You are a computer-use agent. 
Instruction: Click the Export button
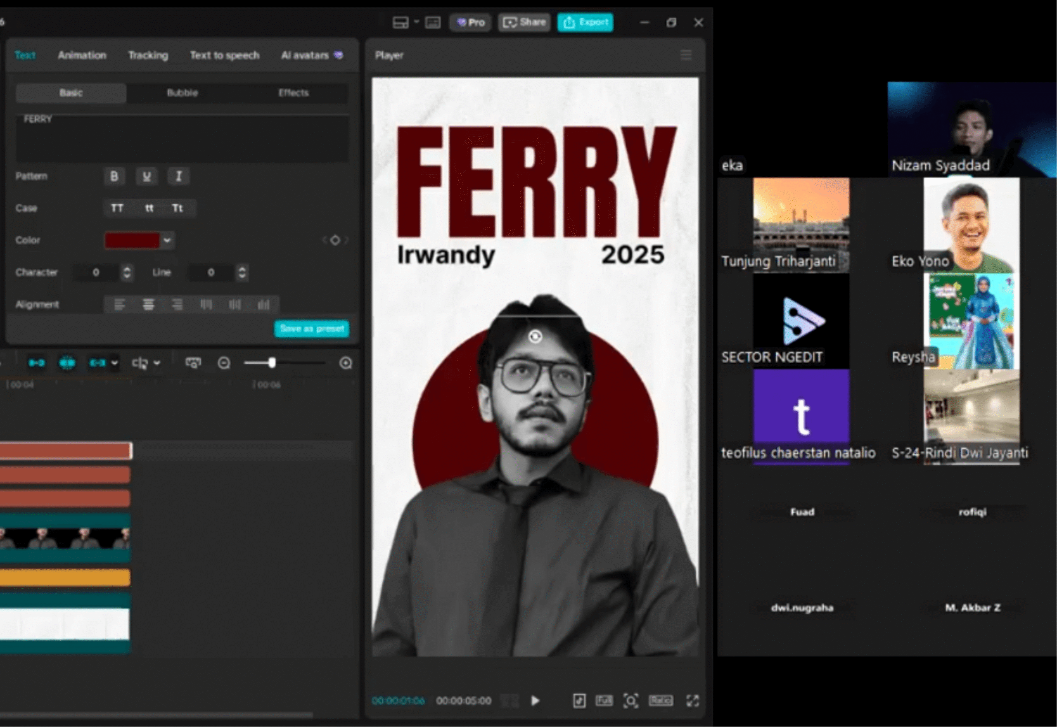585,22
